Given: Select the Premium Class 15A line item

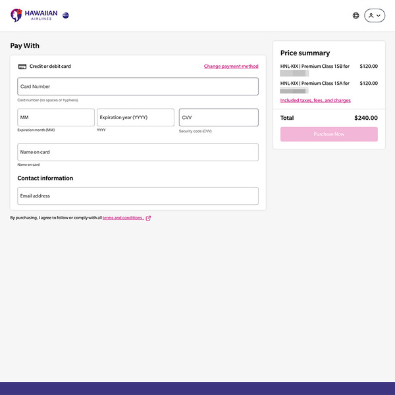Looking at the screenshot, I should click(329, 87).
